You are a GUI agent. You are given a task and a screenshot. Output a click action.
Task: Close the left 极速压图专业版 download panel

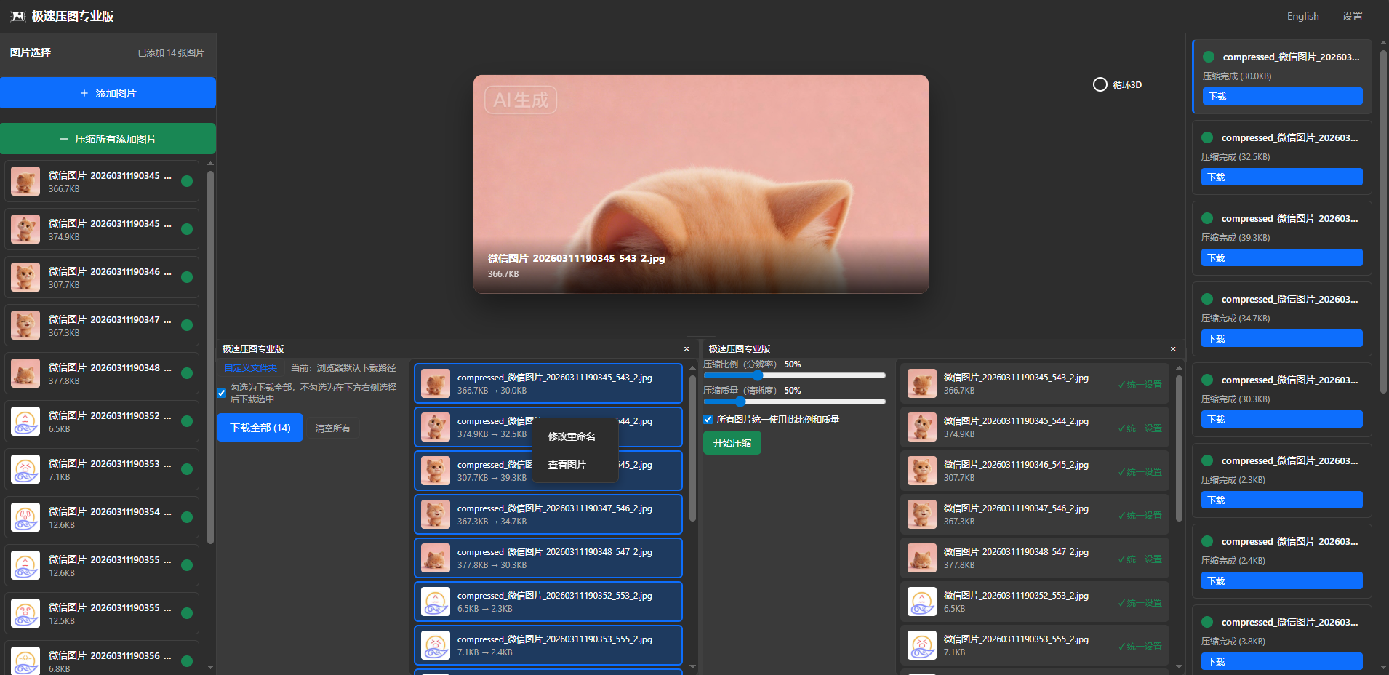click(687, 349)
